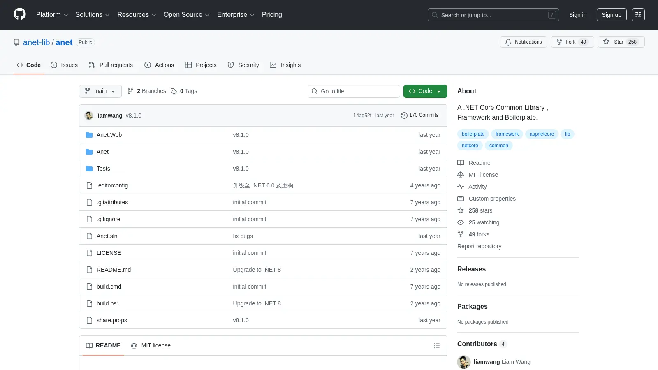The height and width of the screenshot is (370, 658).
Task: Click the Sign in link
Action: (x=578, y=15)
